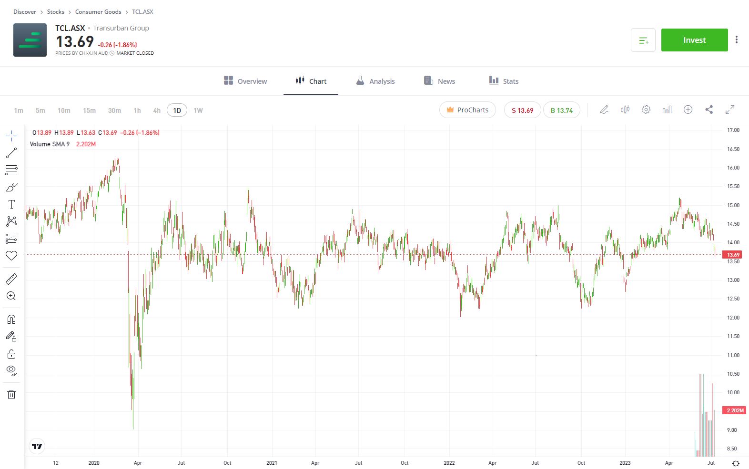Open the News tab
The width and height of the screenshot is (749, 469).
(440, 81)
